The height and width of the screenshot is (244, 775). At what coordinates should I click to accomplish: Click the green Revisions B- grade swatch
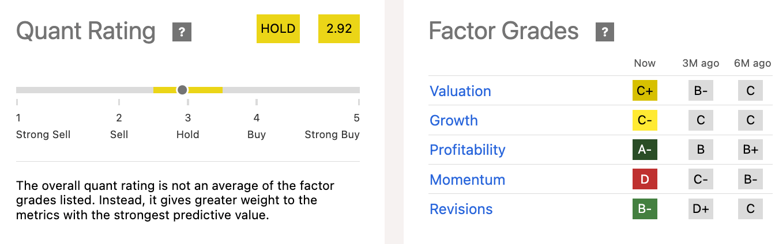coord(645,209)
